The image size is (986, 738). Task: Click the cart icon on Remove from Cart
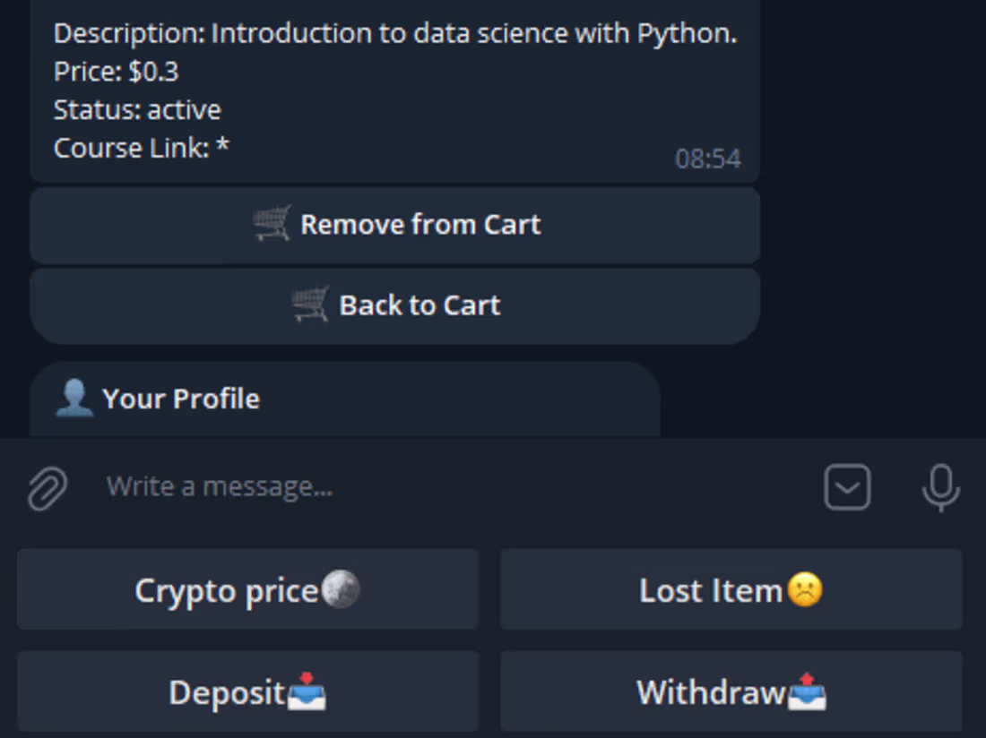pyautogui.click(x=271, y=224)
